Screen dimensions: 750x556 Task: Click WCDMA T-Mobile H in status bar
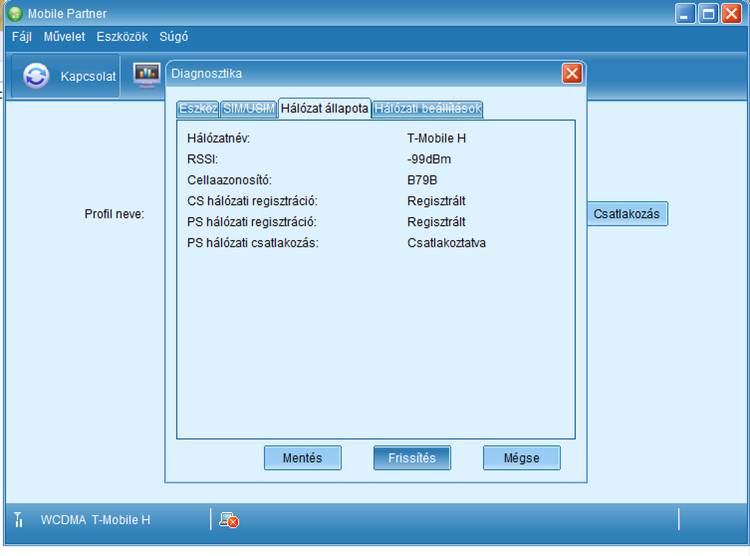click(x=96, y=520)
